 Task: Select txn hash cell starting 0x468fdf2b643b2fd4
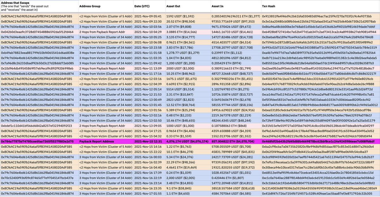coord(320,141)
